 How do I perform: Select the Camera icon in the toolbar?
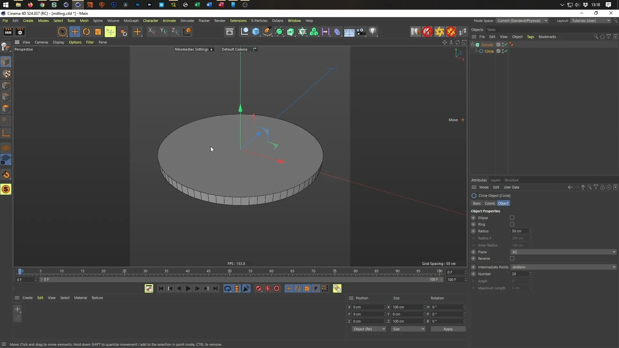(361, 32)
